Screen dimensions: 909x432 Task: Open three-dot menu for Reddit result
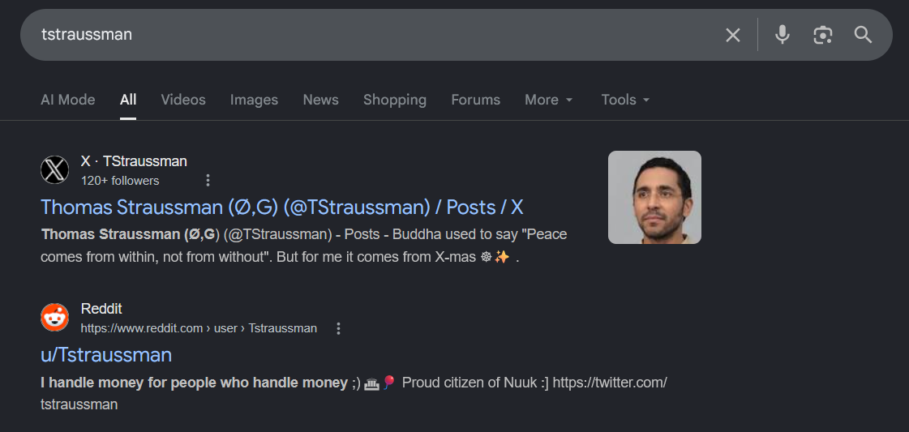(339, 328)
